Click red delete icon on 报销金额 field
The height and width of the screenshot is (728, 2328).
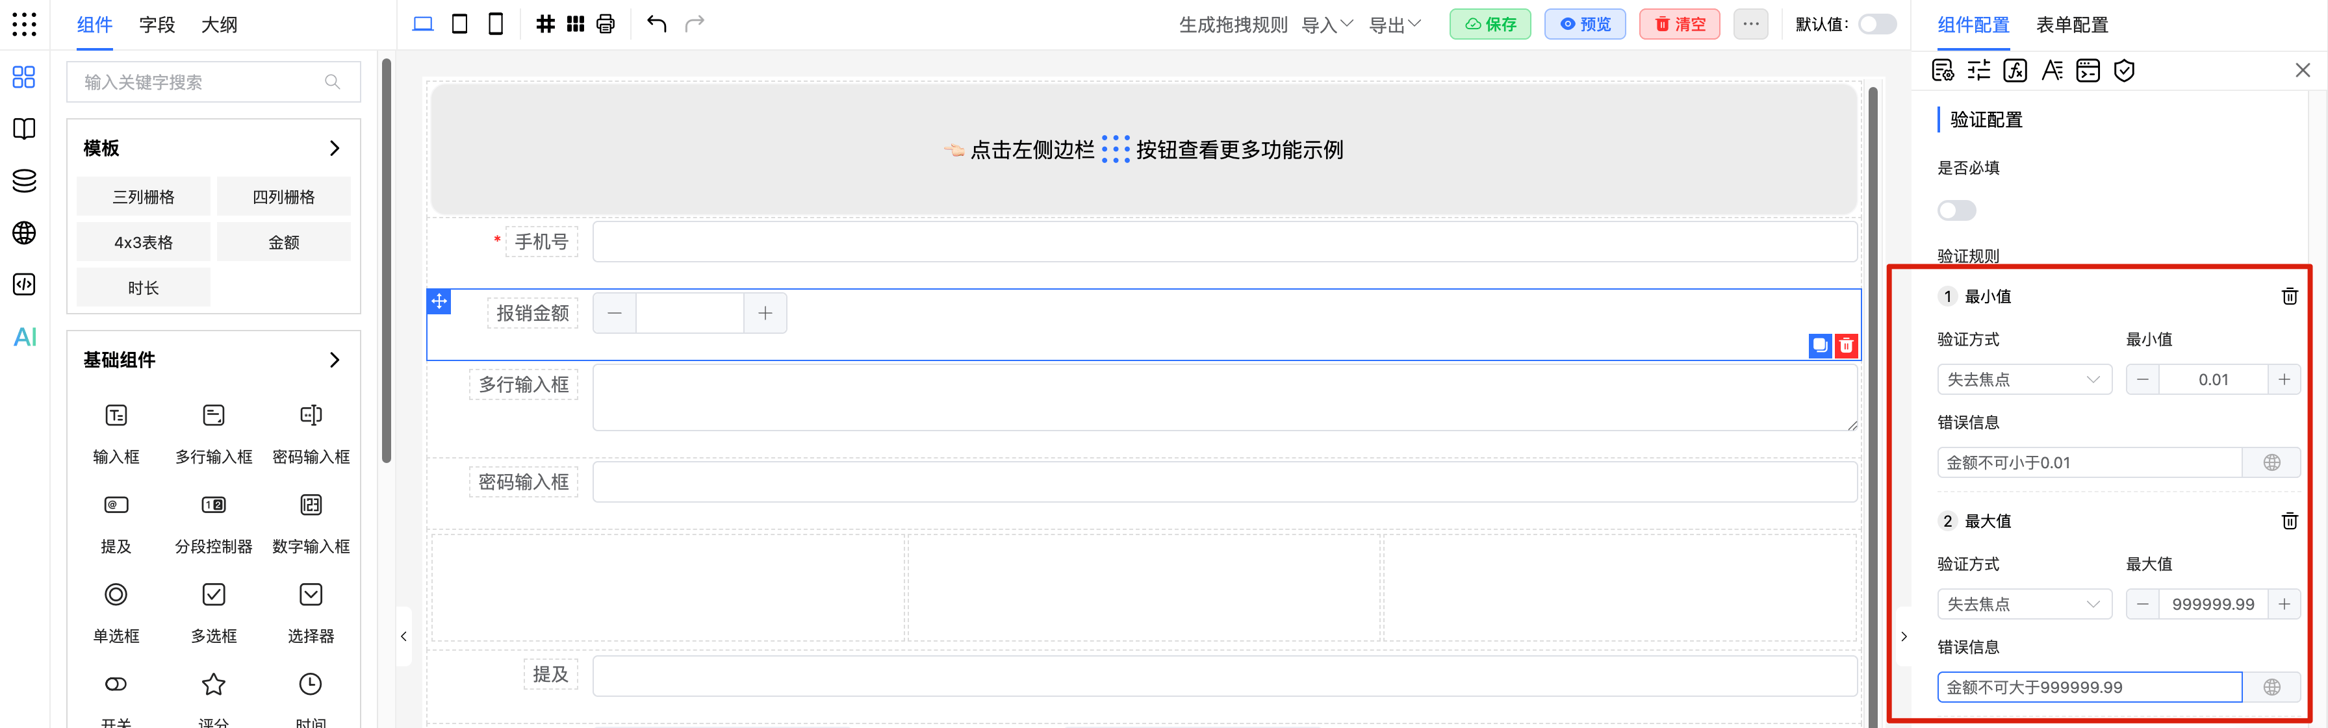[1847, 346]
